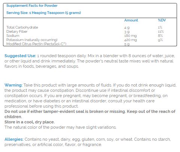Click the "Serving Size: 1 Heaping Teaspoon" line
This screenshot has height=152, width=180.
point(44,13)
